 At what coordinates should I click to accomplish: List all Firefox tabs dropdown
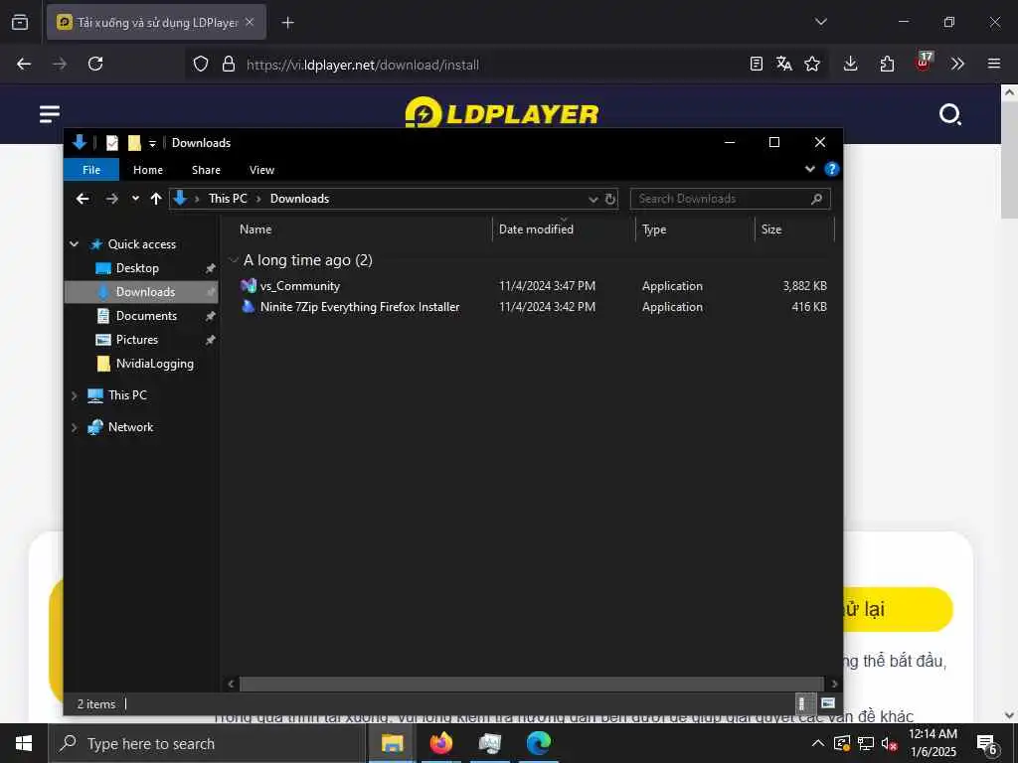point(820,22)
